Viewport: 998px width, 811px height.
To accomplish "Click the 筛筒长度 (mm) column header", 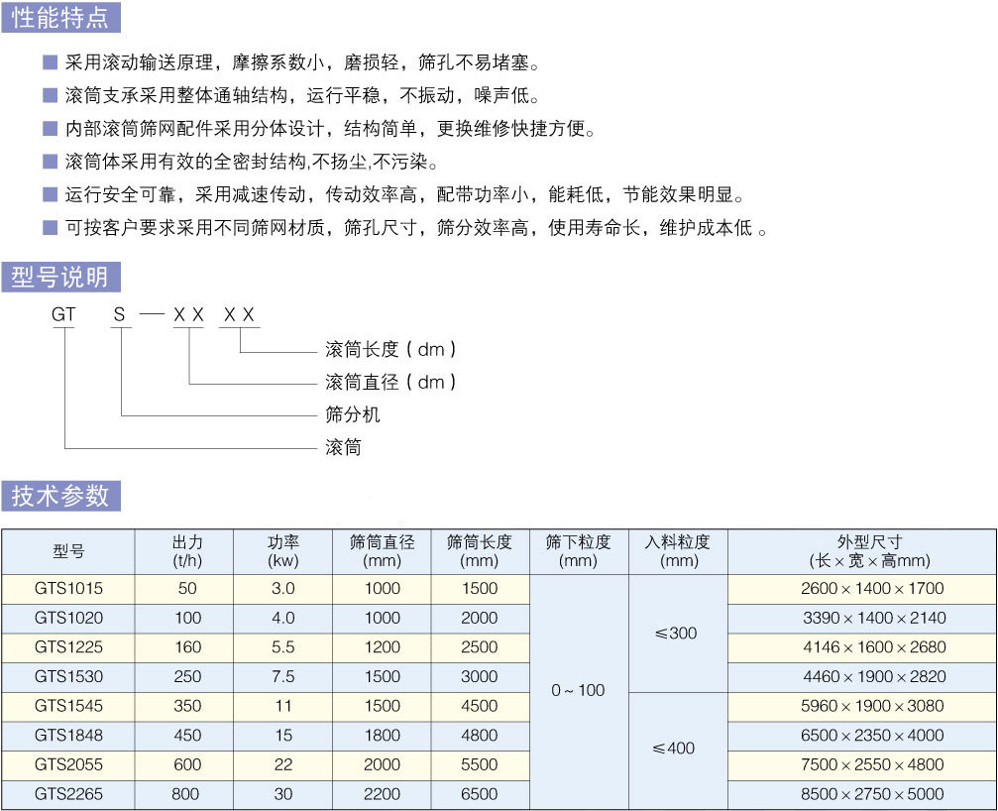I will [x=480, y=551].
